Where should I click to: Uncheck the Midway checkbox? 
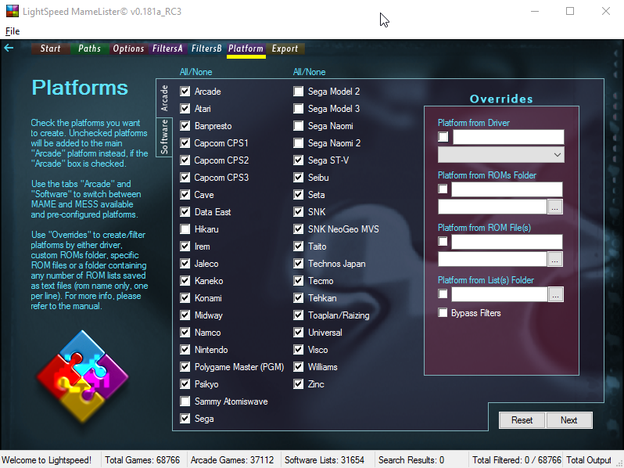click(185, 315)
